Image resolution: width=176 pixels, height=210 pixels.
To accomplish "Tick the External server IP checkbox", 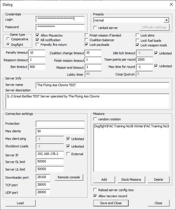I will point(68,154).
